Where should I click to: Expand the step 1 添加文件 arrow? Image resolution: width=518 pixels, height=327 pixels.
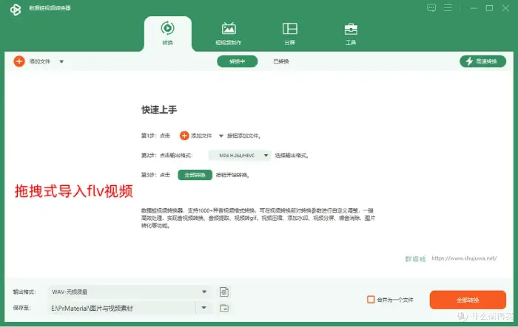[x=221, y=136]
